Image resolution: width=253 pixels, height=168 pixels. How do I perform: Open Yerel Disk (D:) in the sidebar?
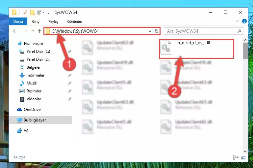[38, 59]
